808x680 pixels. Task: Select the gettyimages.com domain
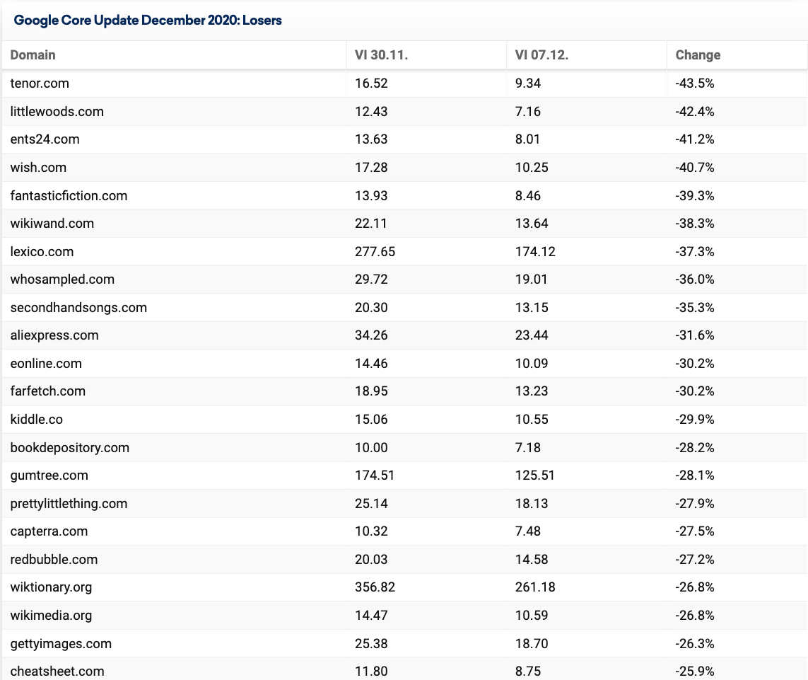pyautogui.click(x=61, y=643)
